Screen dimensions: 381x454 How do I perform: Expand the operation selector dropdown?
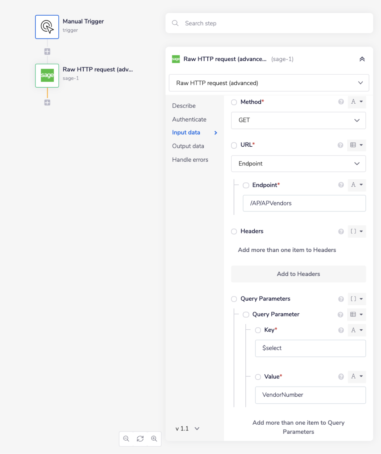pos(269,83)
